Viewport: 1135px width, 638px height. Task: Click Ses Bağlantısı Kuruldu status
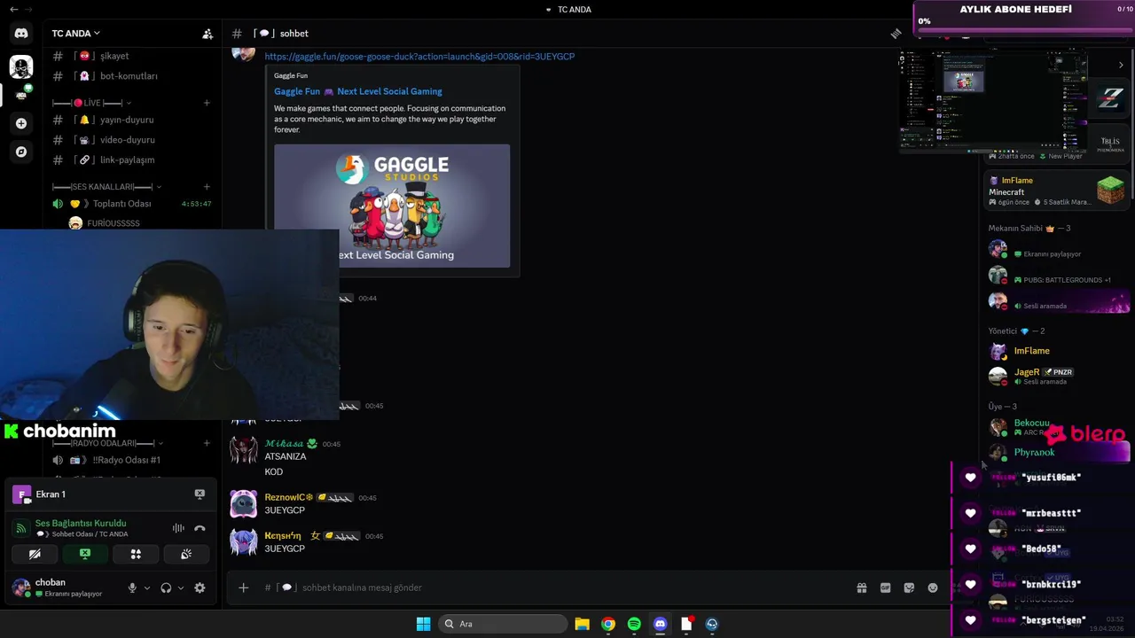pyautogui.click(x=81, y=523)
